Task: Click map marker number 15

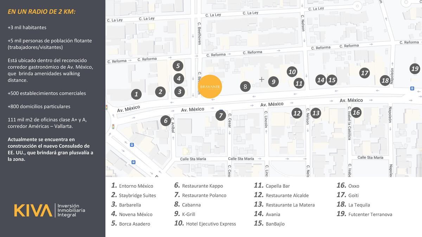Action: coord(332,80)
